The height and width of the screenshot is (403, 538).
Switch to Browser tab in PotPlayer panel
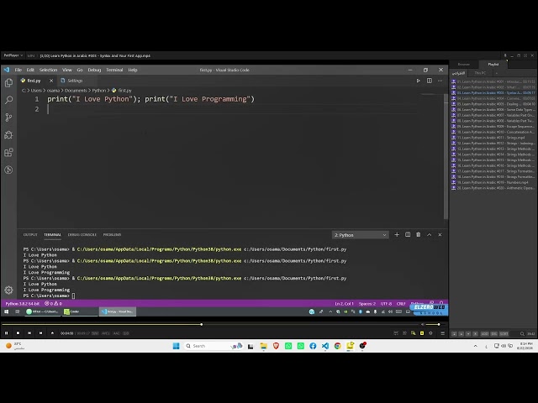[463, 65]
